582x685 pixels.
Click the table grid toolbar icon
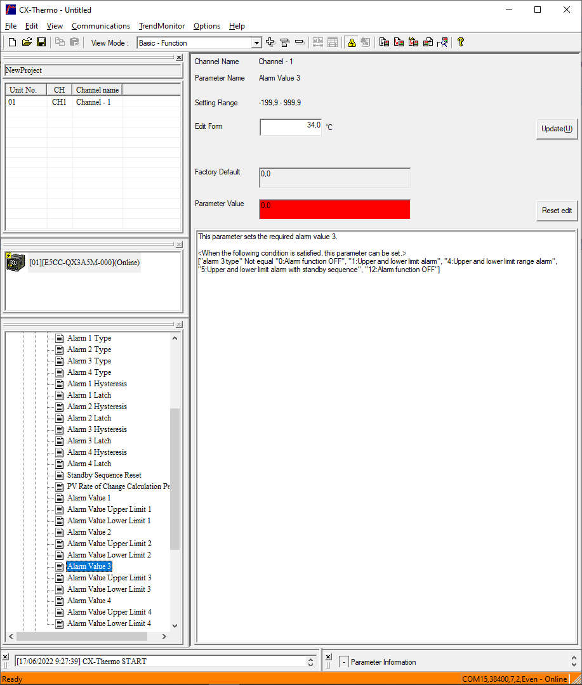pos(333,42)
